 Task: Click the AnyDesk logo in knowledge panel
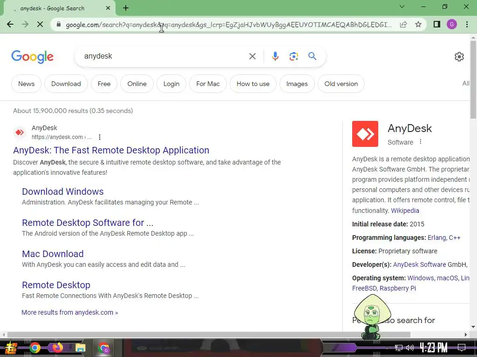point(365,134)
